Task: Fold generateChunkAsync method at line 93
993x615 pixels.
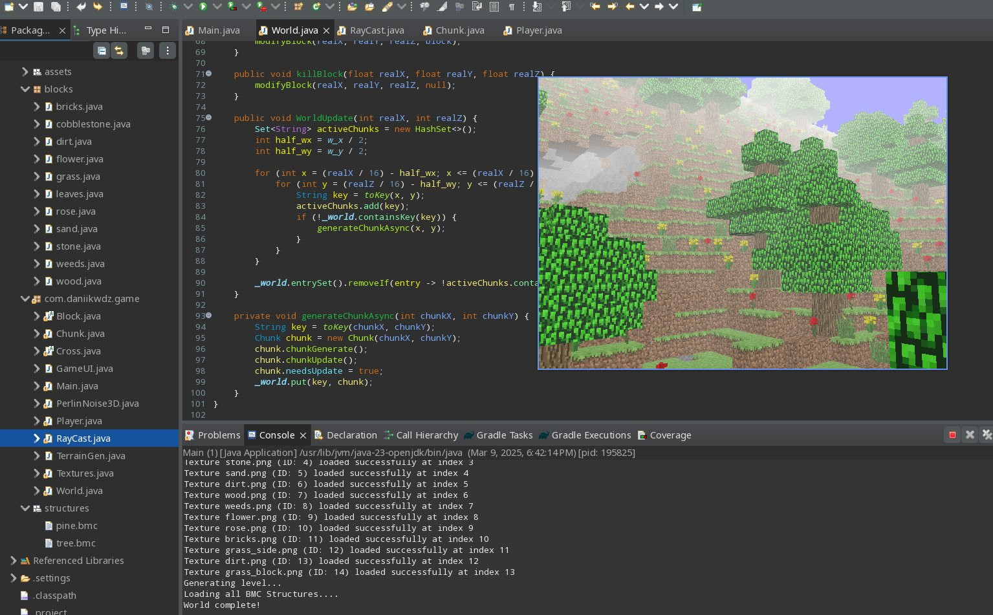Action: click(x=208, y=316)
